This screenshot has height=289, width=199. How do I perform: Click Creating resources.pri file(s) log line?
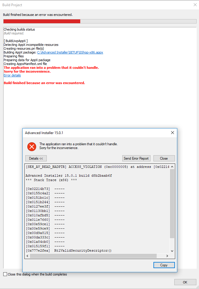24,49
